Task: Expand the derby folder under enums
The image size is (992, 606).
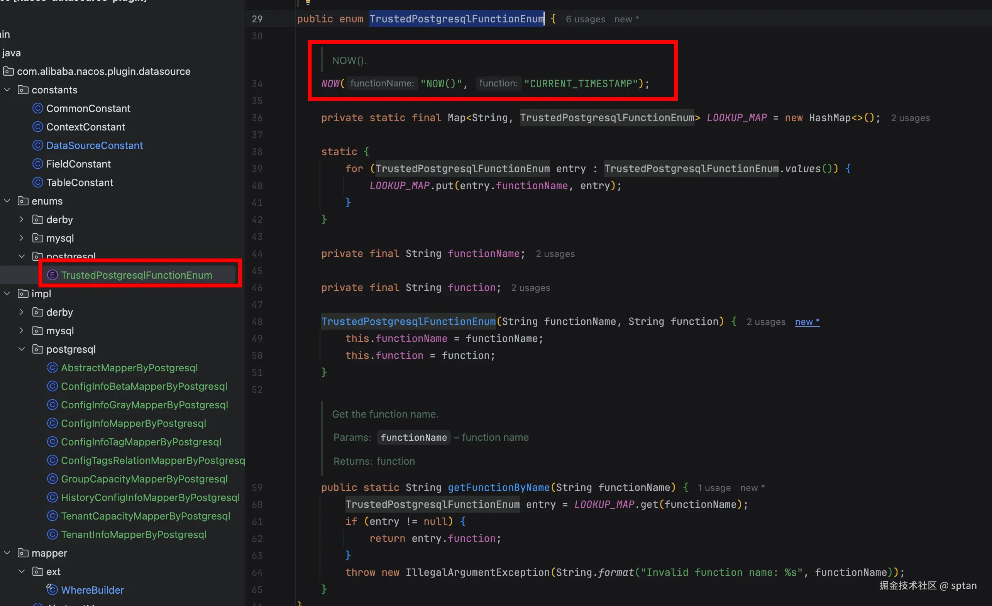Action: tap(22, 220)
